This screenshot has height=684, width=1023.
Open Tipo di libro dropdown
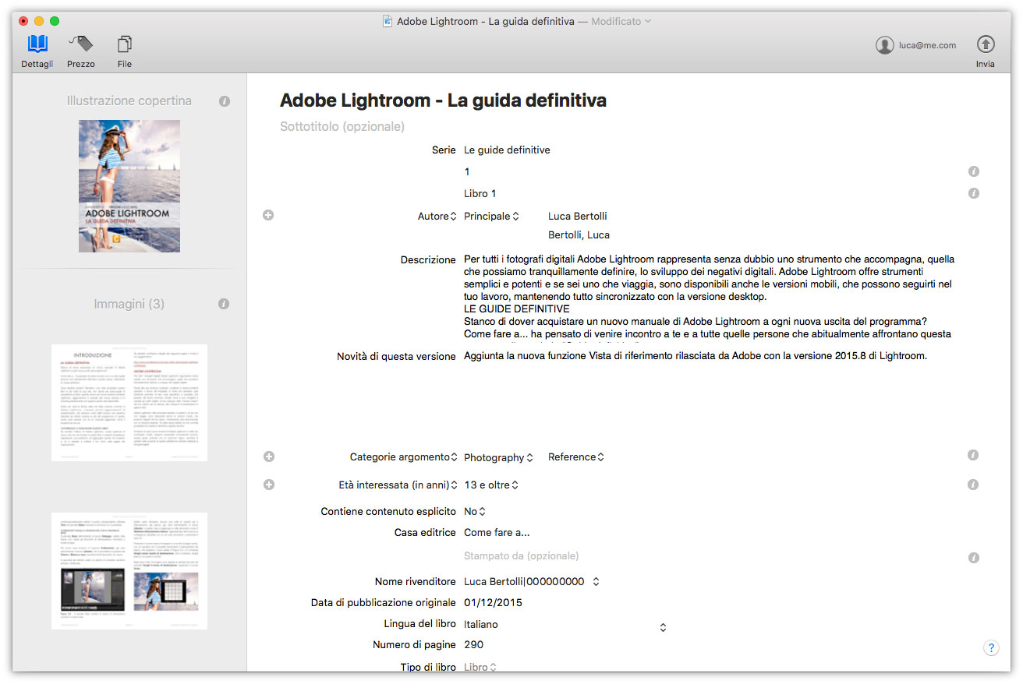480,668
